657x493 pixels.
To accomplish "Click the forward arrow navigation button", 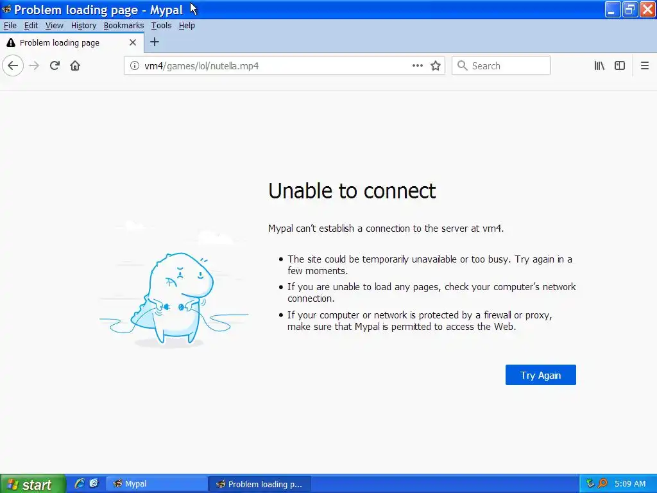I will (x=34, y=66).
